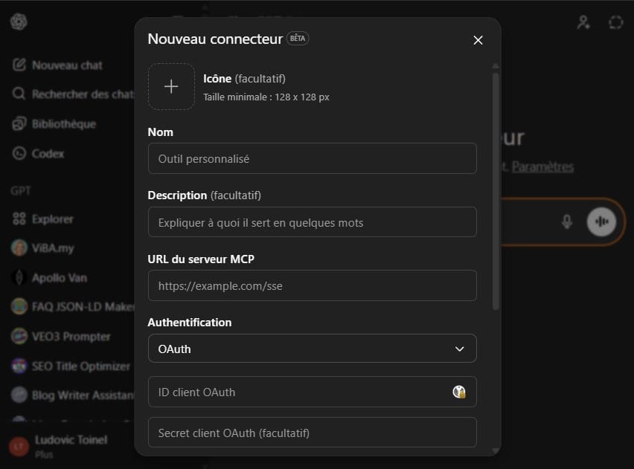
Task: Launch the FAQ JSON-LD Maker GPT
Action: 71,307
